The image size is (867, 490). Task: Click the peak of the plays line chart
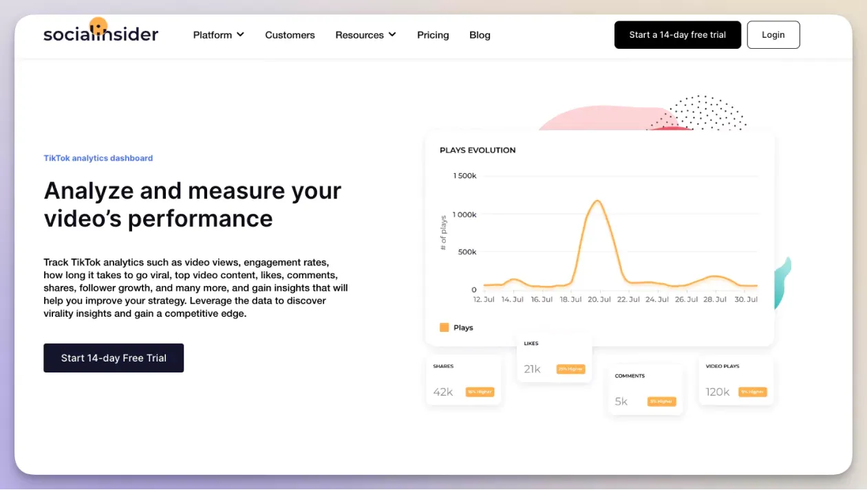point(597,201)
